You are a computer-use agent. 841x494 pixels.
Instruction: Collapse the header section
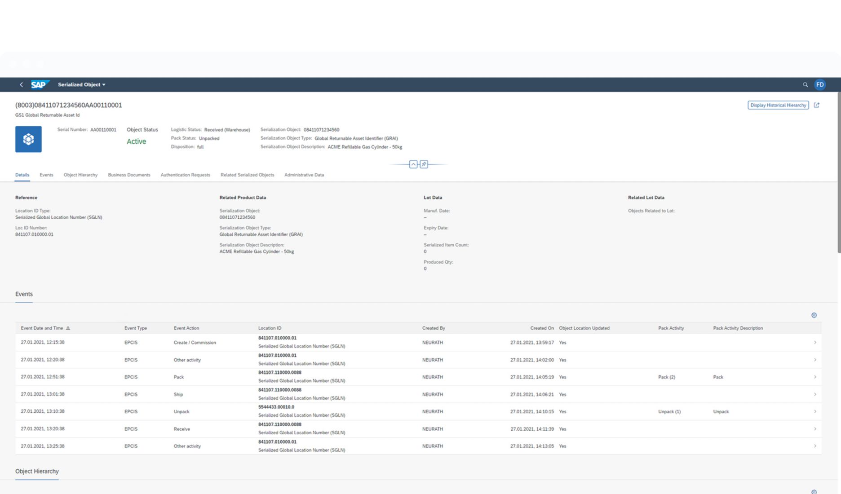click(413, 164)
